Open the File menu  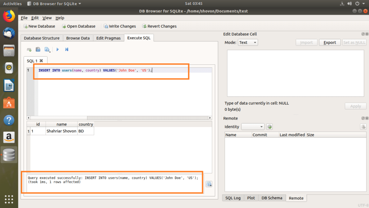24,18
